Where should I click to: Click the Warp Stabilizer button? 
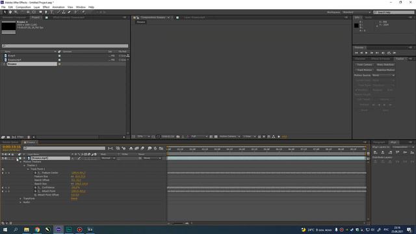pyautogui.click(x=385, y=65)
